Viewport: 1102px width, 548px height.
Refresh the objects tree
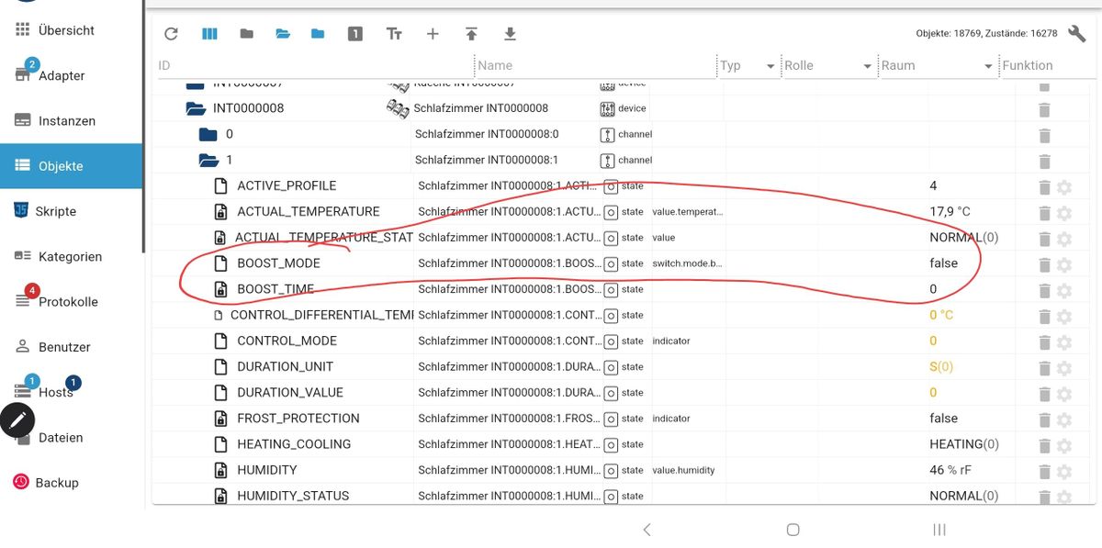pyautogui.click(x=171, y=34)
